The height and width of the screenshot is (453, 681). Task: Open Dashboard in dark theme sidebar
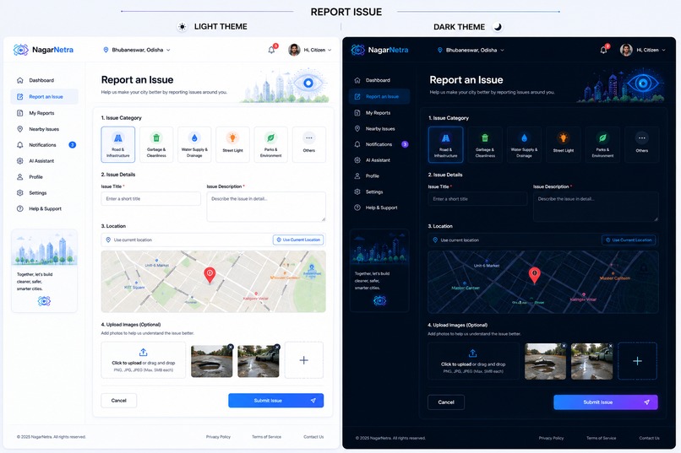pyautogui.click(x=379, y=80)
